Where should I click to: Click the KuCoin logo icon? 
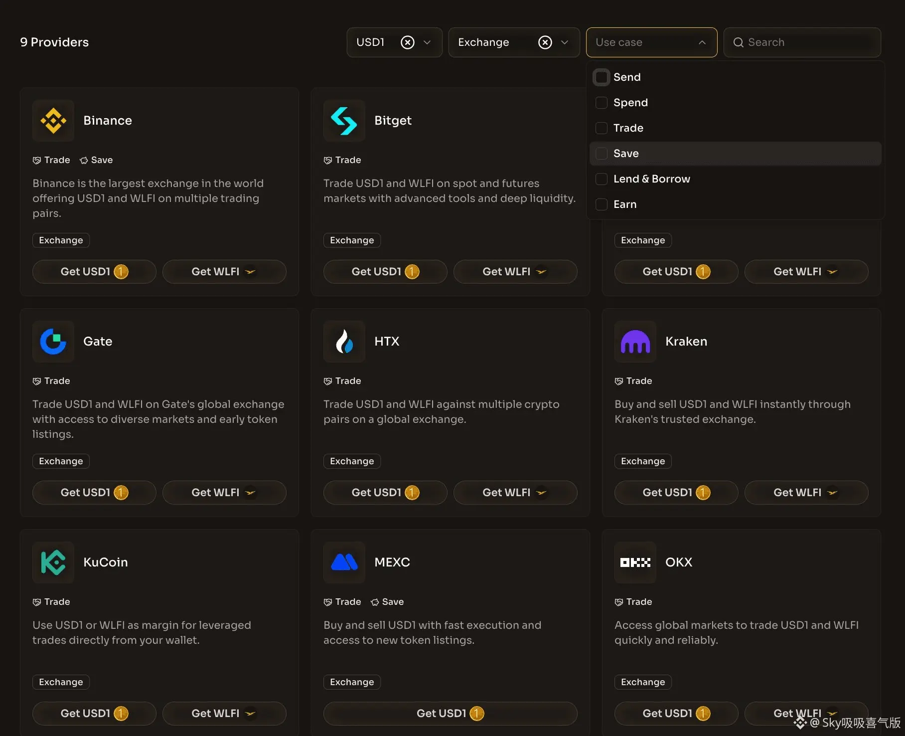(x=53, y=562)
